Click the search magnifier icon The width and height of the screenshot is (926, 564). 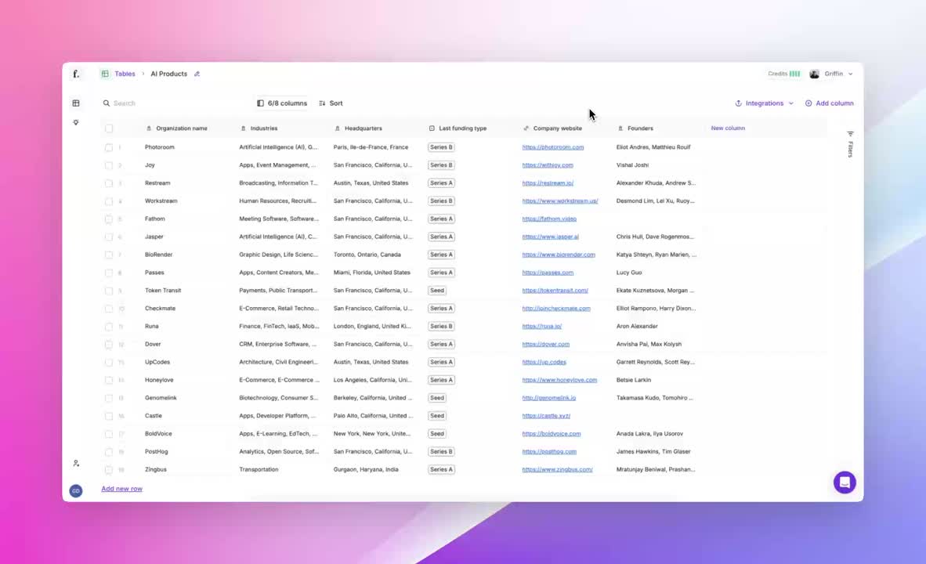pos(107,103)
